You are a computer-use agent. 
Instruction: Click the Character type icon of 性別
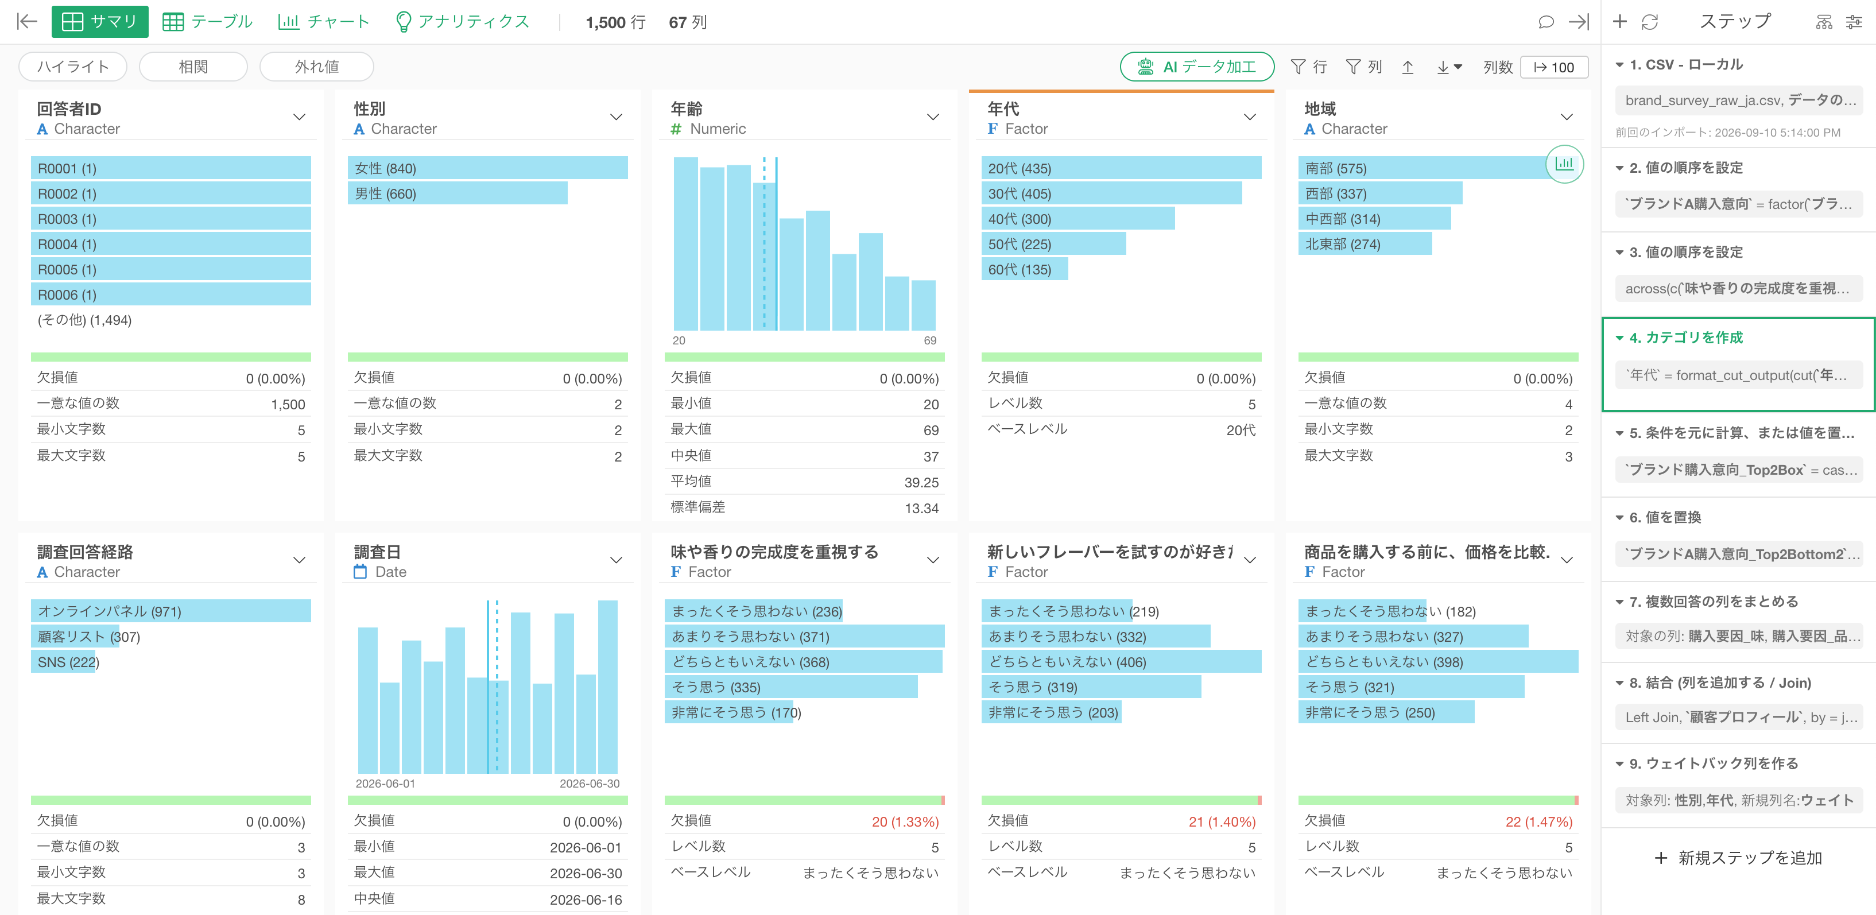point(359,130)
